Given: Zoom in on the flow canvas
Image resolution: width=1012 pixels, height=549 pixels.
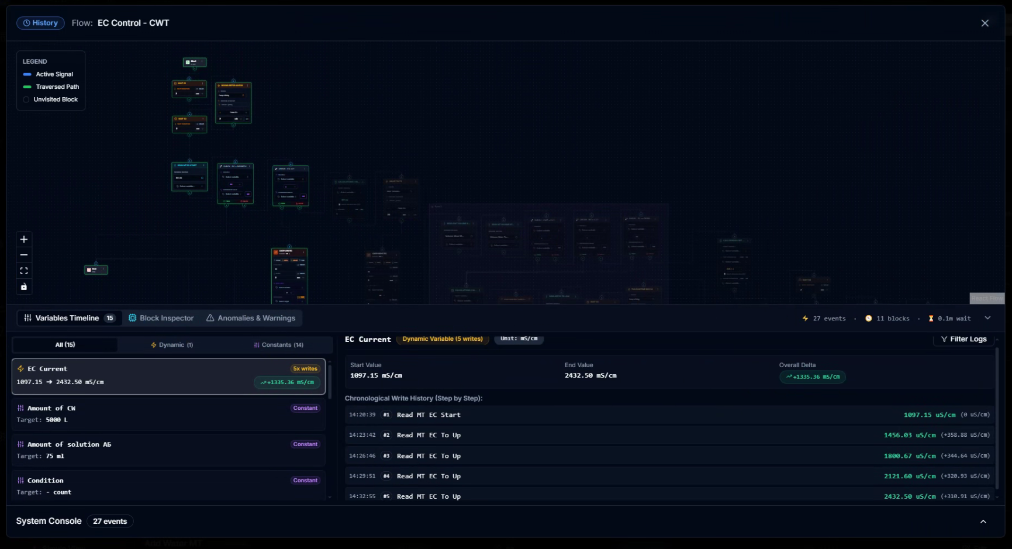Looking at the screenshot, I should point(24,239).
